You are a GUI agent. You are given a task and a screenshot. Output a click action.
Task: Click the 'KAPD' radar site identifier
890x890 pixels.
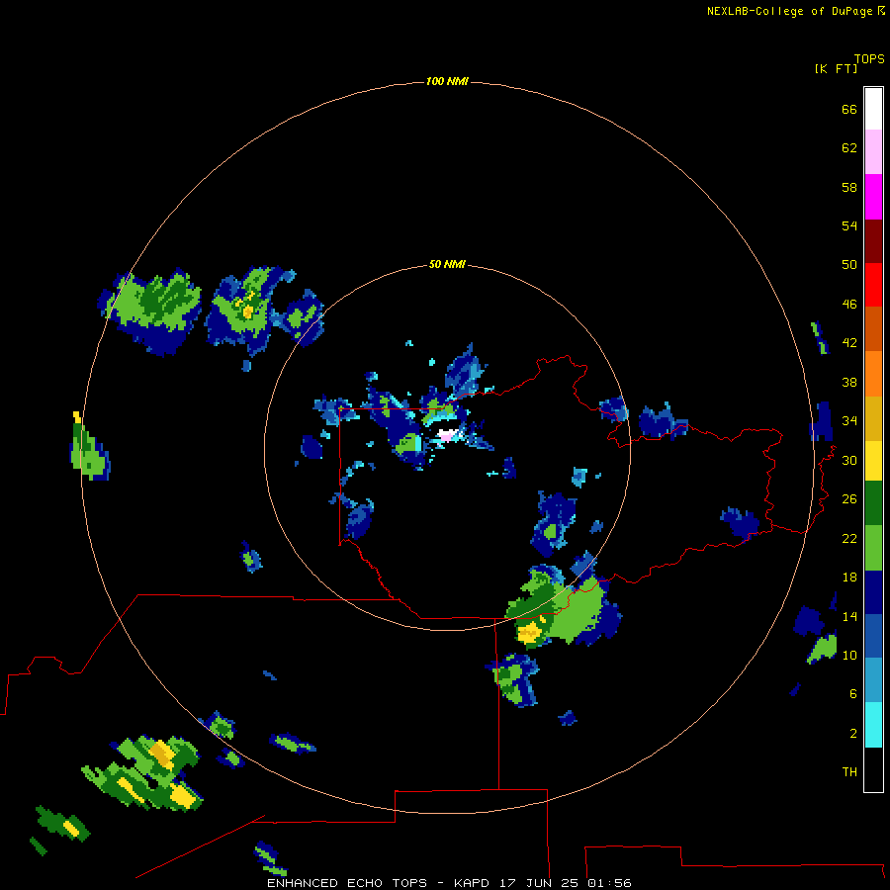tap(473, 883)
